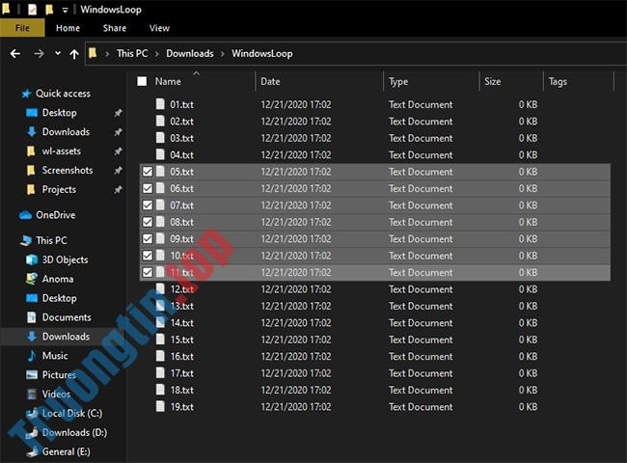This screenshot has height=463, width=627.
Task: Click the 0 KB size of 18.txt
Action: tap(529, 390)
